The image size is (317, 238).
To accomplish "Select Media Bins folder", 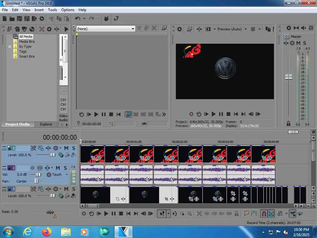I will [x=27, y=42].
